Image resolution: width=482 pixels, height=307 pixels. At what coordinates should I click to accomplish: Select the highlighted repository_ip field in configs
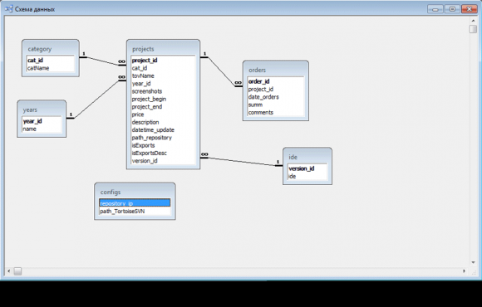(135, 203)
